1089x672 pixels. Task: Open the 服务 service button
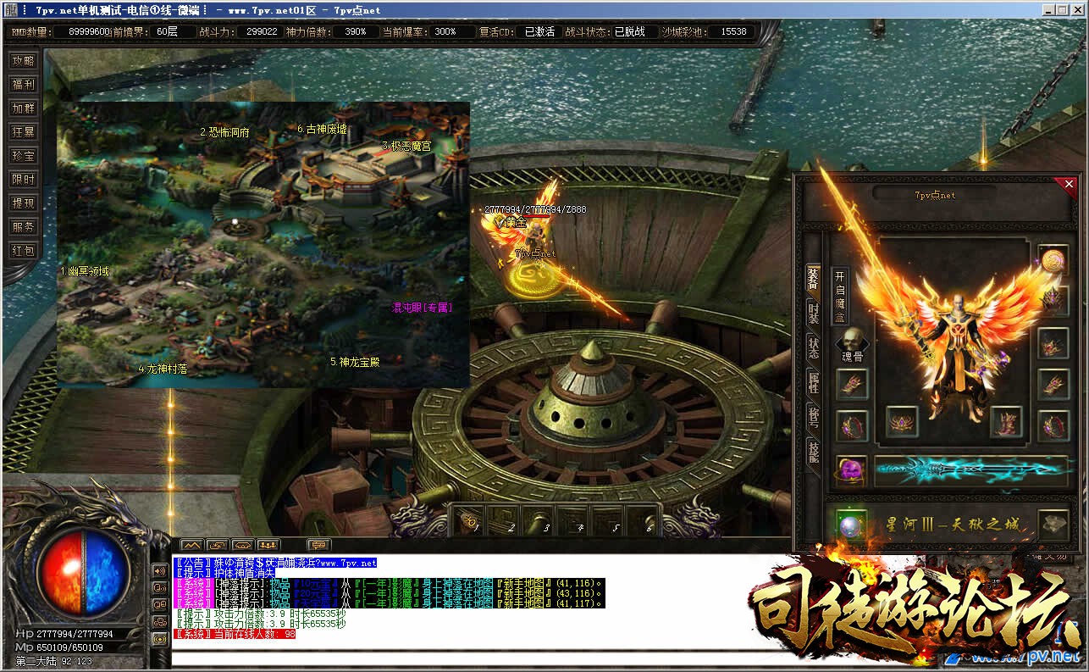23,227
